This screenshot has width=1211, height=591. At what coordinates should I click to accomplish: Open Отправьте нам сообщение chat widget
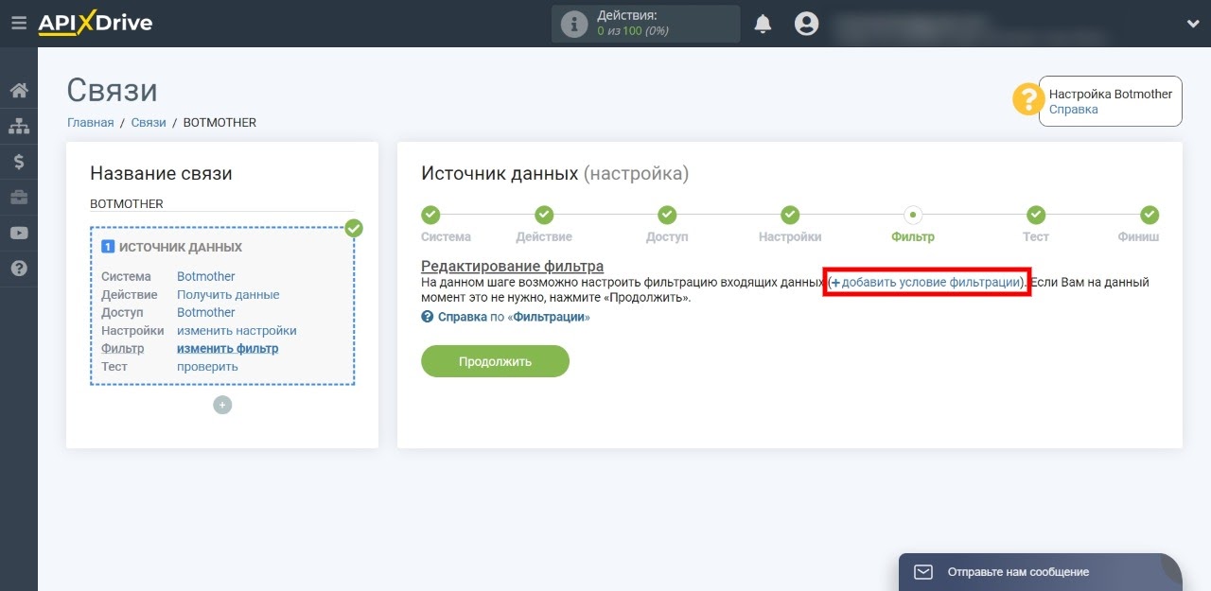1041,572
